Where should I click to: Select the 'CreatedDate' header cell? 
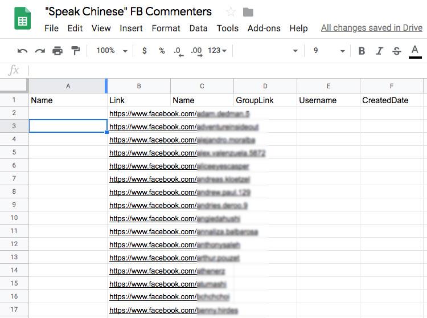point(392,100)
